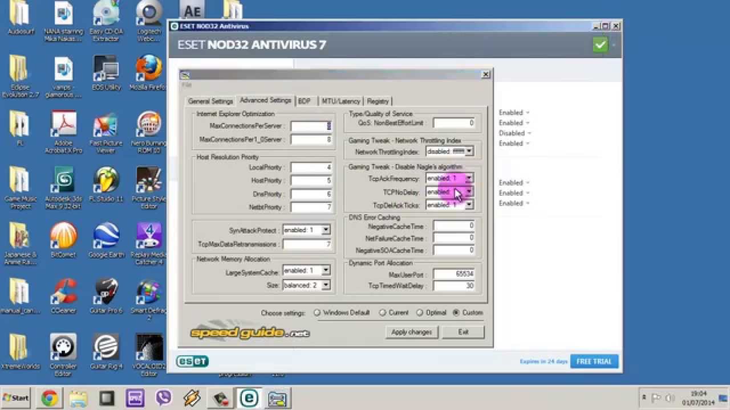This screenshot has height=410, width=730.
Task: Select Windows Default settings radio button
Action: [317, 313]
